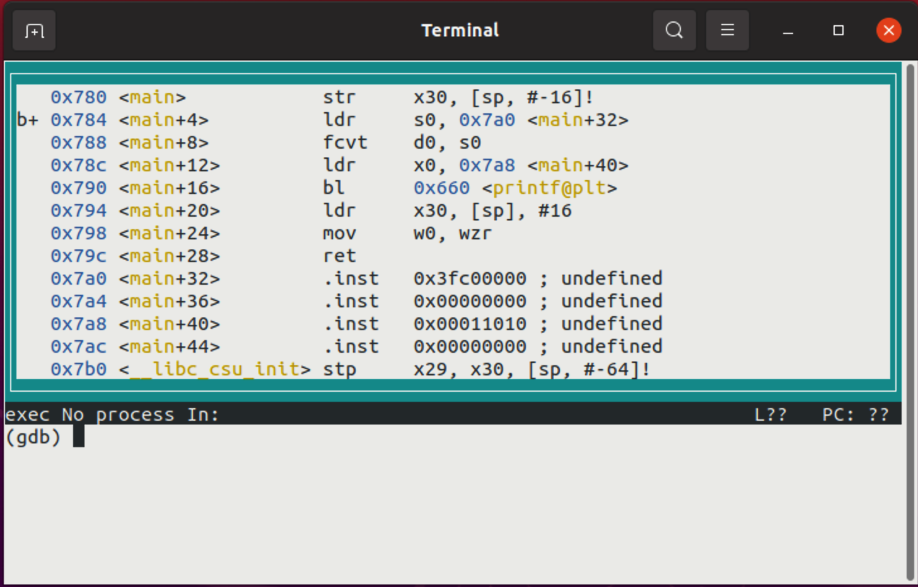Minimize the Terminal window
The image size is (918, 587).
click(787, 30)
